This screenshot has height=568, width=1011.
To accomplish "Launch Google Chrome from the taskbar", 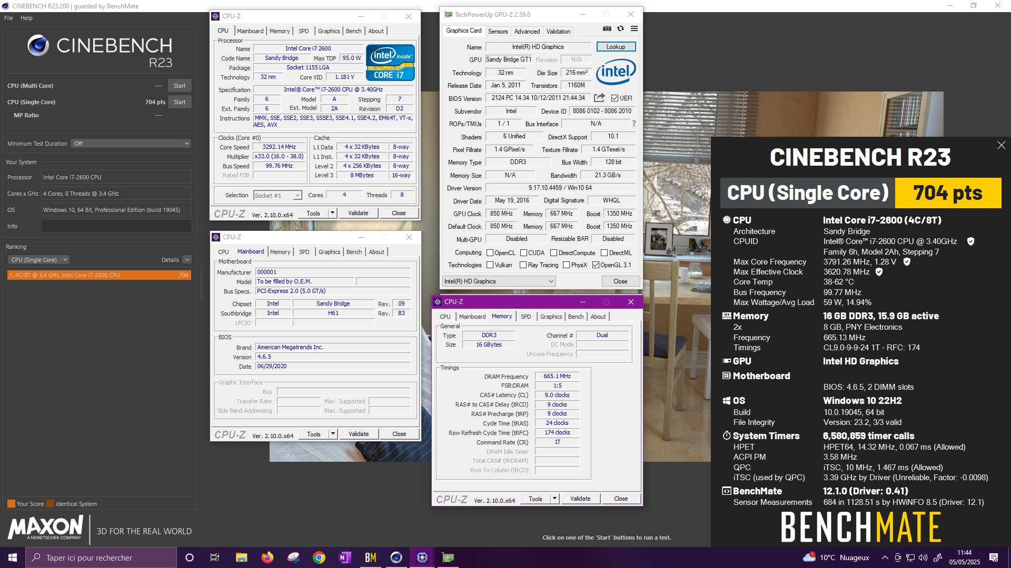I will coord(319,557).
